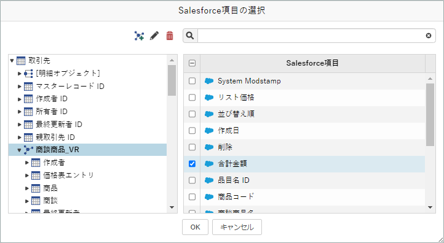Select the 合計金額 row text
Screen dimensions: 444x243
(232, 164)
